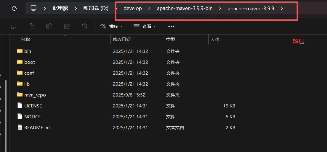This screenshot has height=152, width=327.
Task: Click the LICENSE file icon
Action: tap(20, 106)
